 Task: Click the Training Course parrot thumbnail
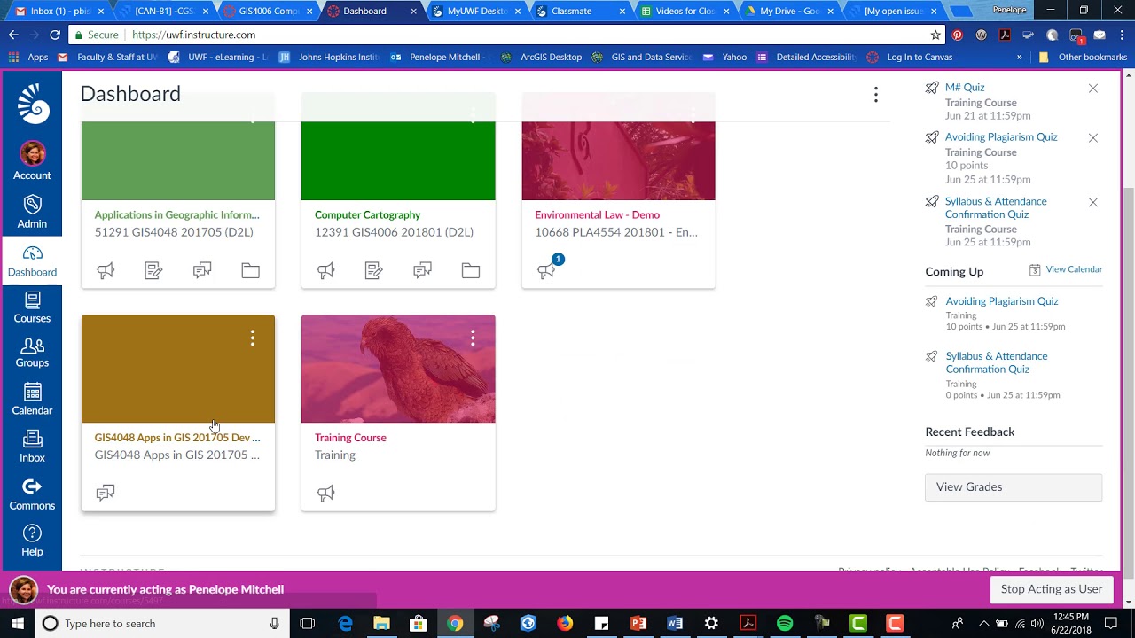point(398,369)
